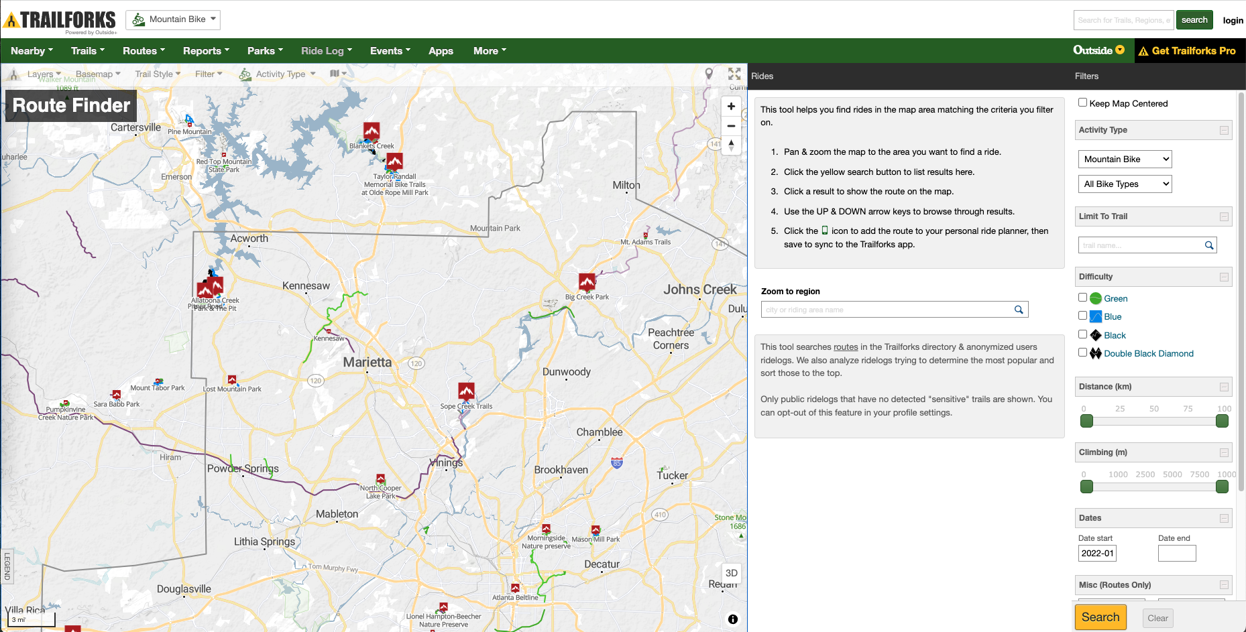The width and height of the screenshot is (1246, 632).
Task: Open the Reports navigation menu
Action: pyautogui.click(x=206, y=51)
